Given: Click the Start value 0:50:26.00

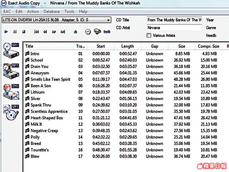Looking at the screenshot, I should [x=101, y=156].
